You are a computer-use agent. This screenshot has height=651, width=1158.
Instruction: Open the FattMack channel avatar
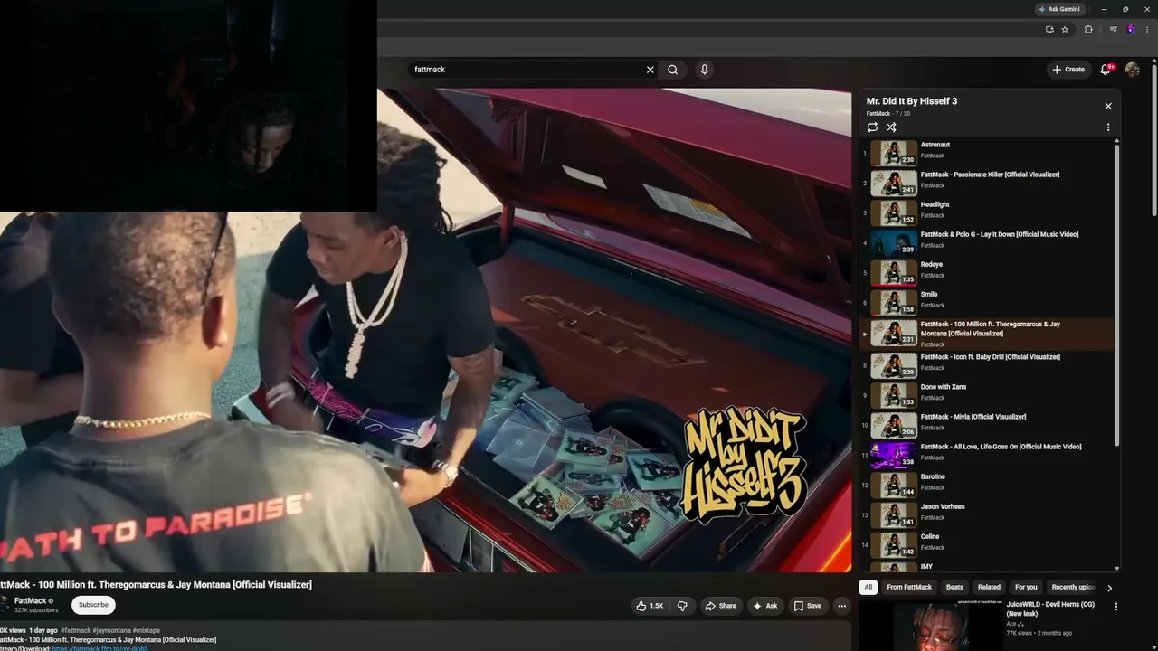pos(5,604)
